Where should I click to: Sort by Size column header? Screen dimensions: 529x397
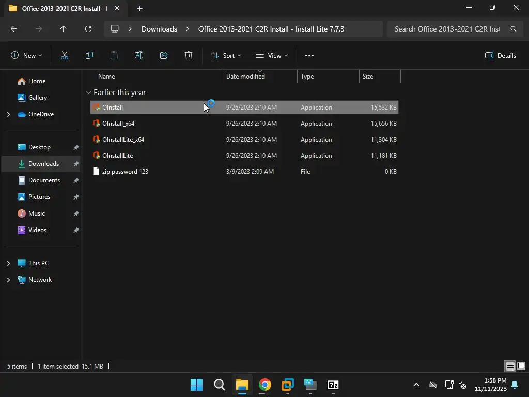click(368, 77)
